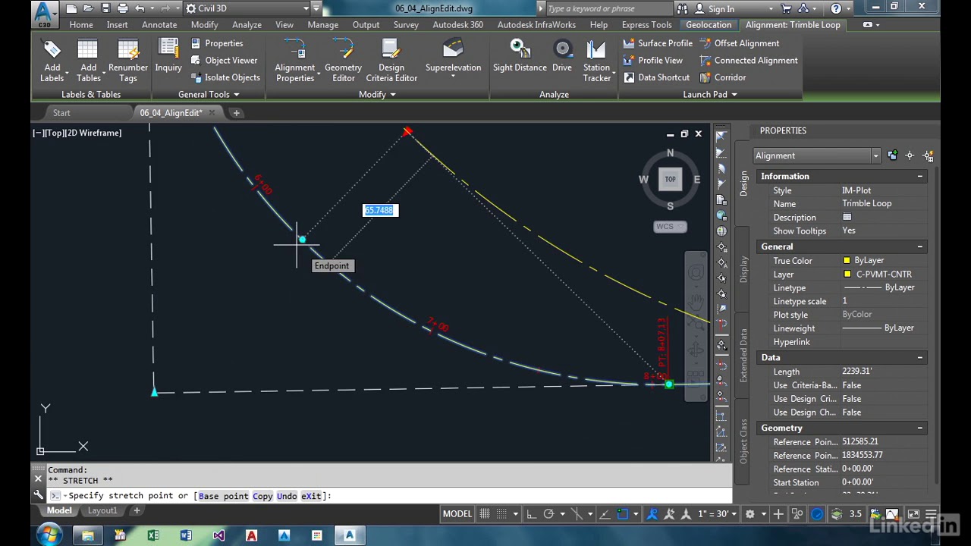Click the True Color yellow swatch

click(x=847, y=261)
